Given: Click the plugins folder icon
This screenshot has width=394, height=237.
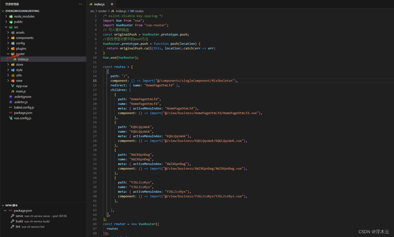Looking at the screenshot, I should coord(13,49).
